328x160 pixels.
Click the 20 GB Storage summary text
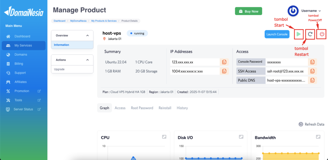(x=146, y=71)
